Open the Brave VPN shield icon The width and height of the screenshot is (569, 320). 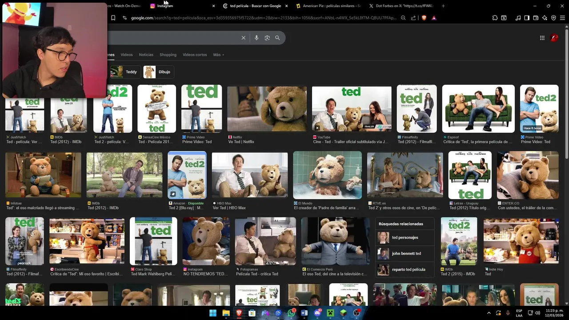pyautogui.click(x=553, y=18)
